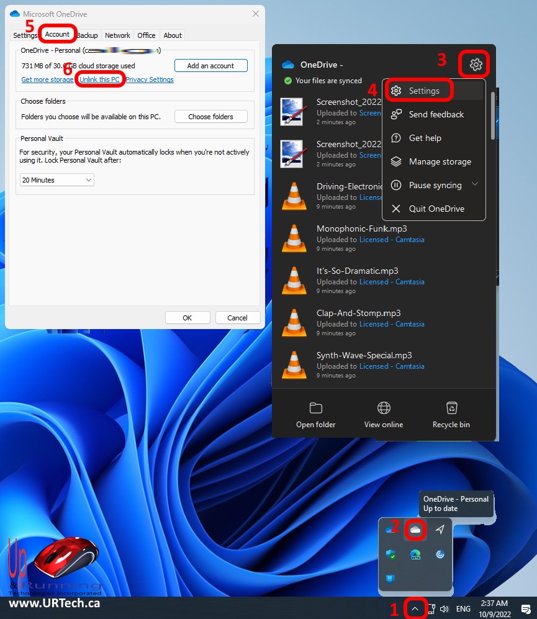Switch to the Account tab
This screenshot has height=619, width=537.
point(57,35)
